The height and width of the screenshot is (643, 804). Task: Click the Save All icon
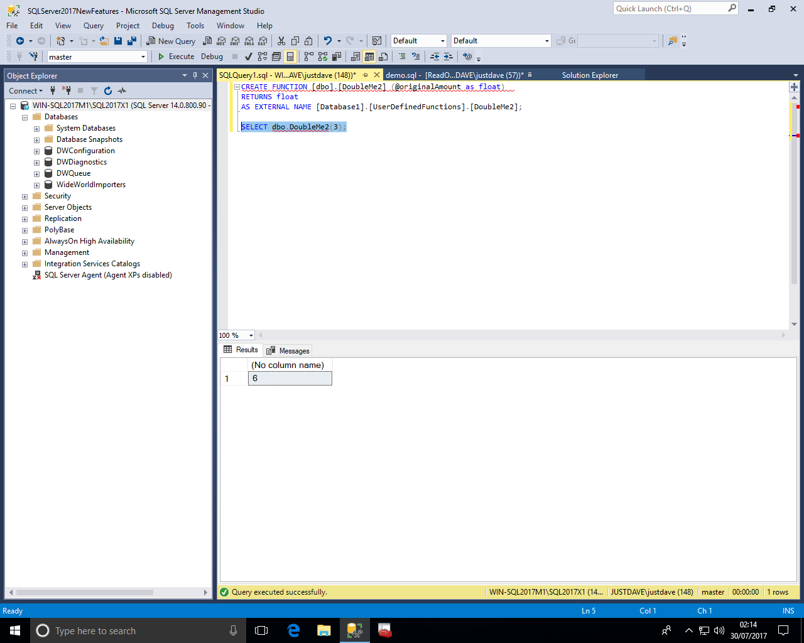point(132,41)
